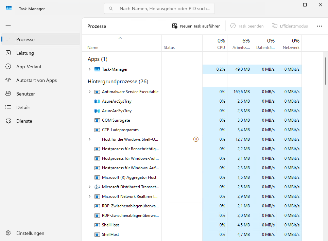
Task: Click the Task beenden button
Action: point(247,26)
